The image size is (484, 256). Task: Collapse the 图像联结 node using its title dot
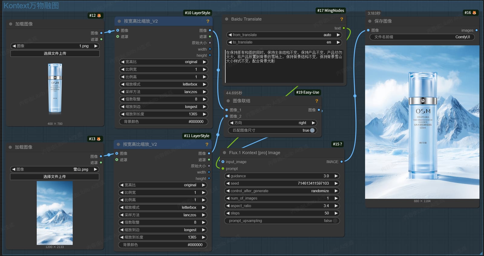click(228, 101)
